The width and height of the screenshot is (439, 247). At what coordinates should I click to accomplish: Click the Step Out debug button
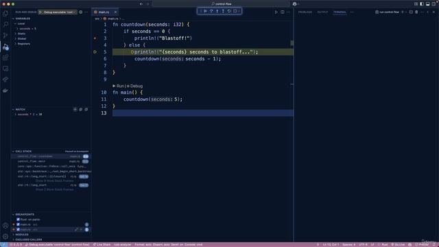[223, 11]
